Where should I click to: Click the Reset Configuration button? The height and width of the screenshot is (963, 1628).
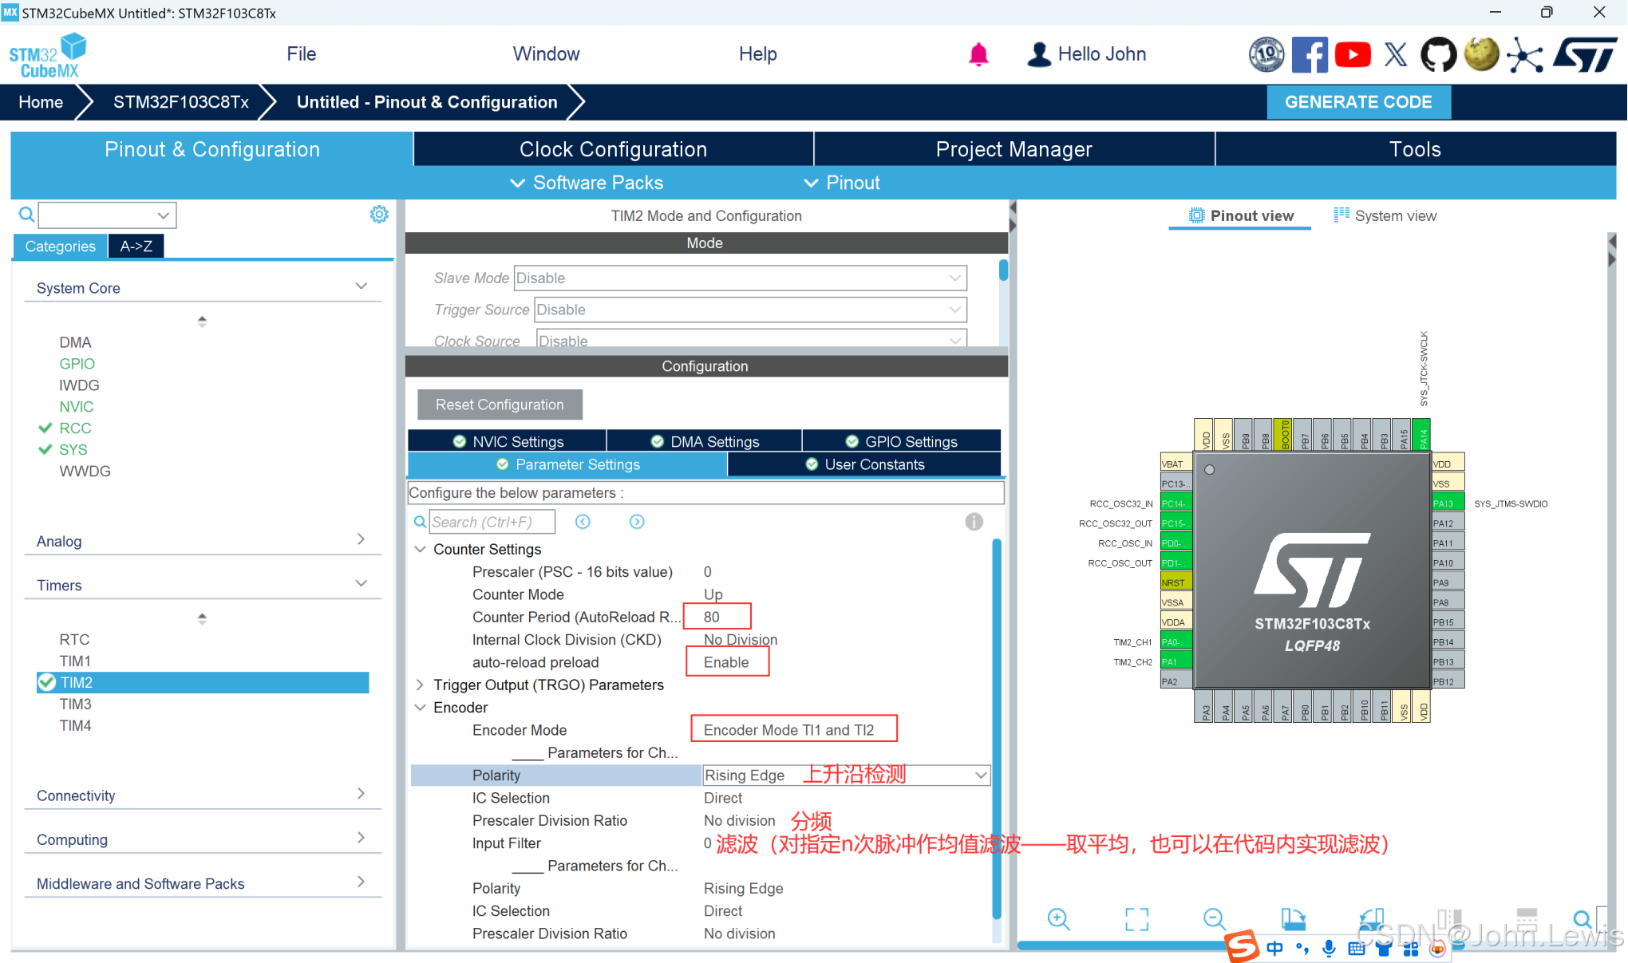(500, 405)
